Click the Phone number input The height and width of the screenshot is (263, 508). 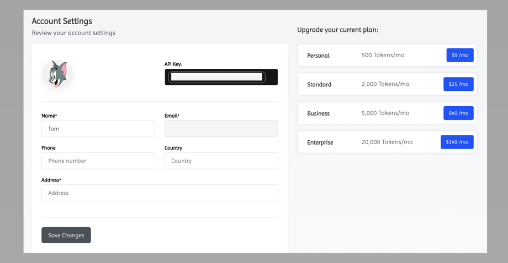click(98, 161)
